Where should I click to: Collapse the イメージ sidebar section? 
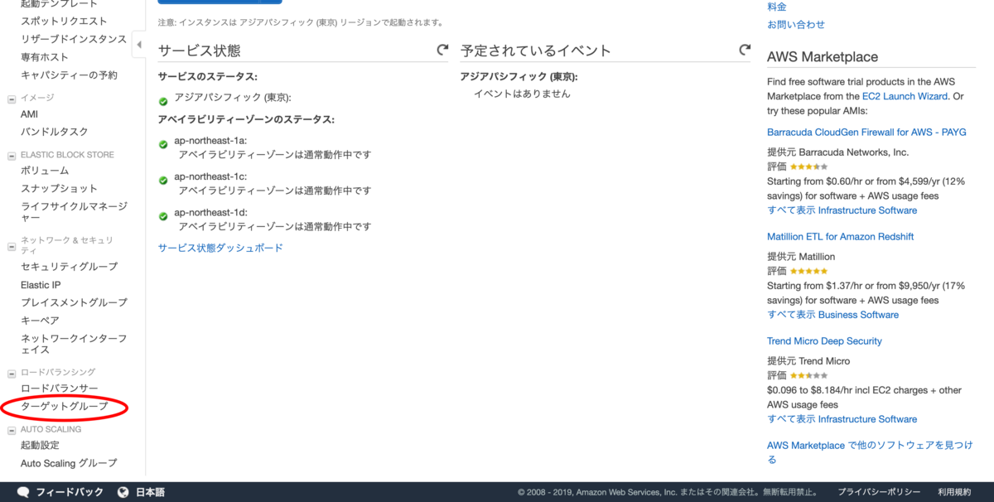click(x=12, y=99)
